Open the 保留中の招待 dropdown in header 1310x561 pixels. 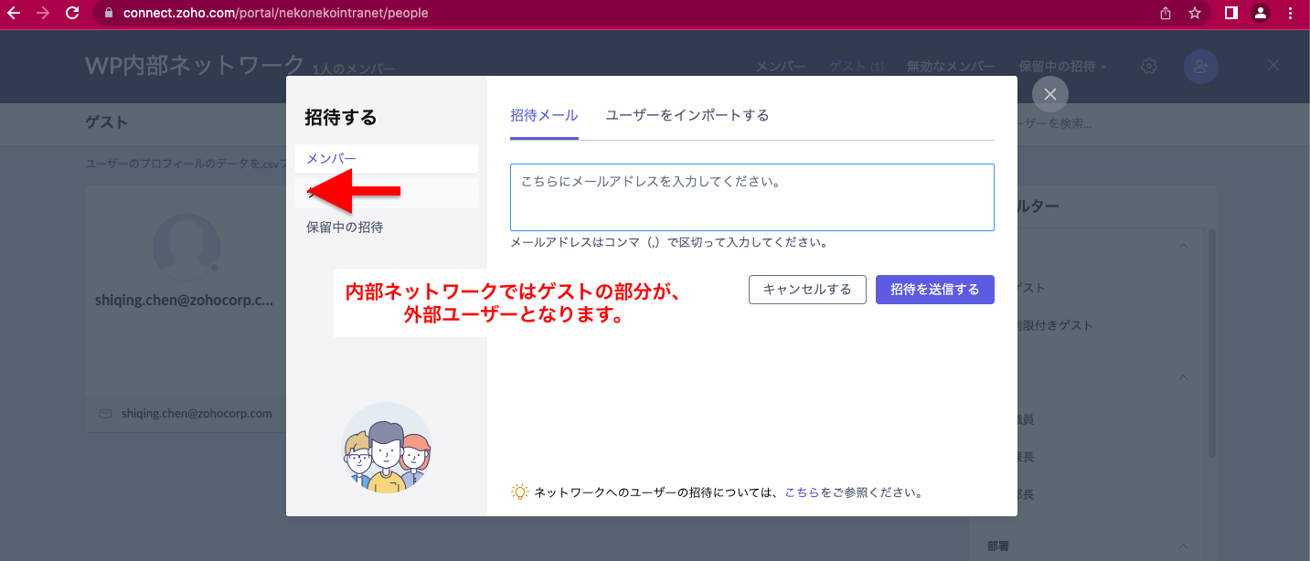click(x=1062, y=67)
